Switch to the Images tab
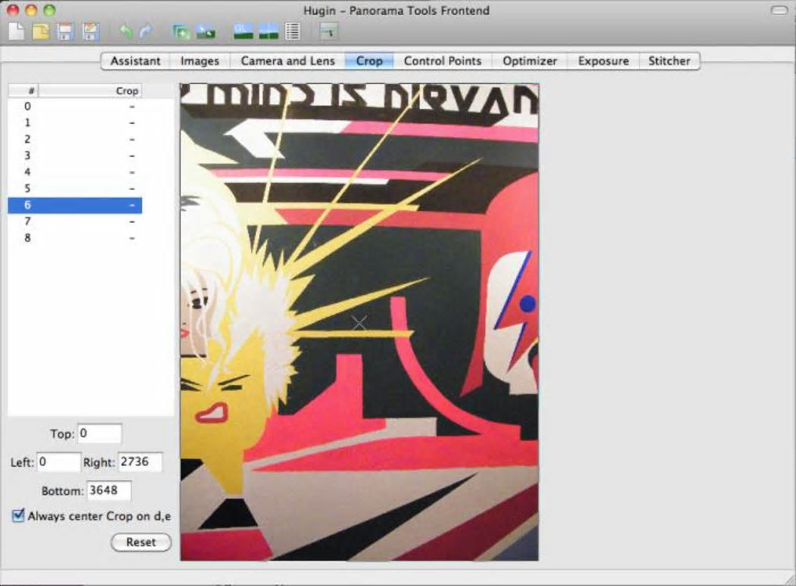Viewport: 796px width, 586px height. click(x=200, y=61)
